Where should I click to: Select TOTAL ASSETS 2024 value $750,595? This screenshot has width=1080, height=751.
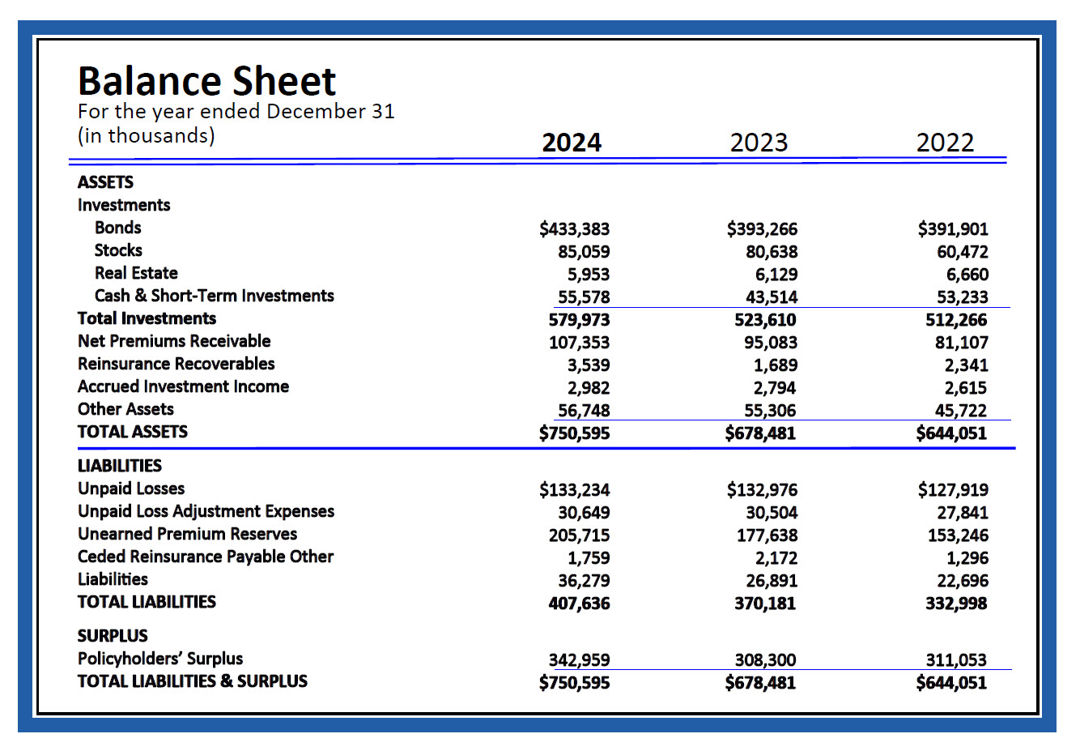pyautogui.click(x=574, y=433)
